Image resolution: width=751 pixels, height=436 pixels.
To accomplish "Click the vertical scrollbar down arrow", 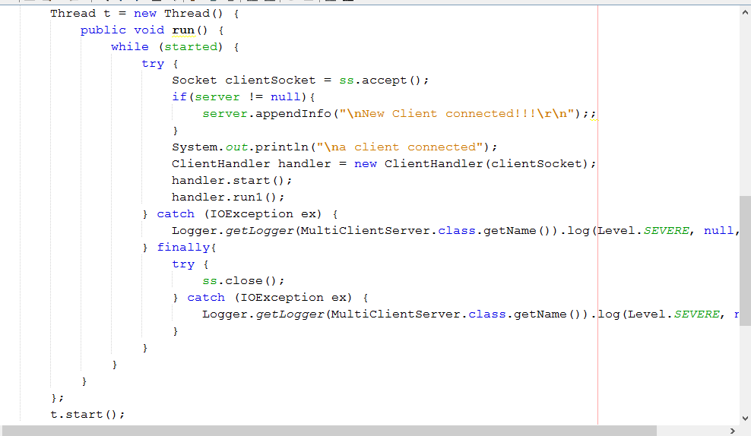I will pos(745,417).
